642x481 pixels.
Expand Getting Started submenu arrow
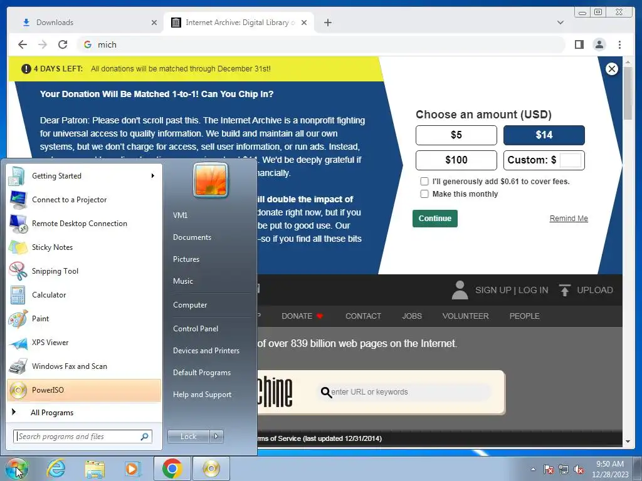point(153,176)
